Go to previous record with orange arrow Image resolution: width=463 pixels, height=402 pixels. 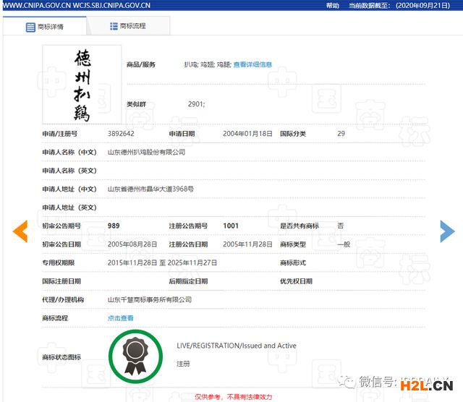[x=20, y=231]
